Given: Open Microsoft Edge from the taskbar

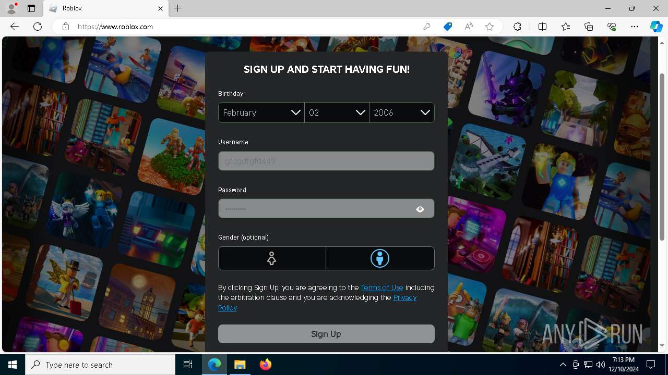Looking at the screenshot, I should pos(214,365).
